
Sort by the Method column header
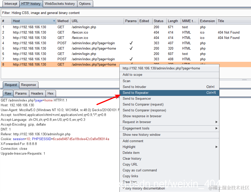click(63, 21)
